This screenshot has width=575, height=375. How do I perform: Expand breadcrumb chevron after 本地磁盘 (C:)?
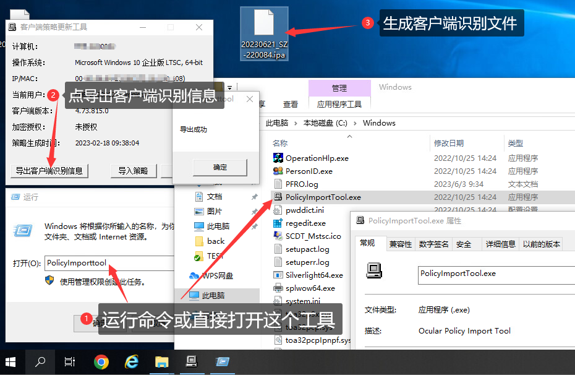(355, 123)
